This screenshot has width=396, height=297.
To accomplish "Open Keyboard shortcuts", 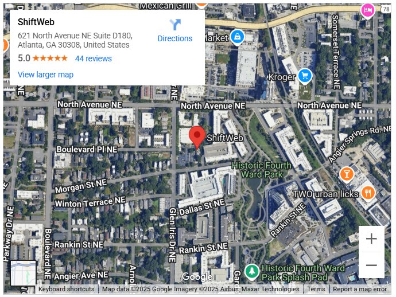I will pyautogui.click(x=66, y=289).
